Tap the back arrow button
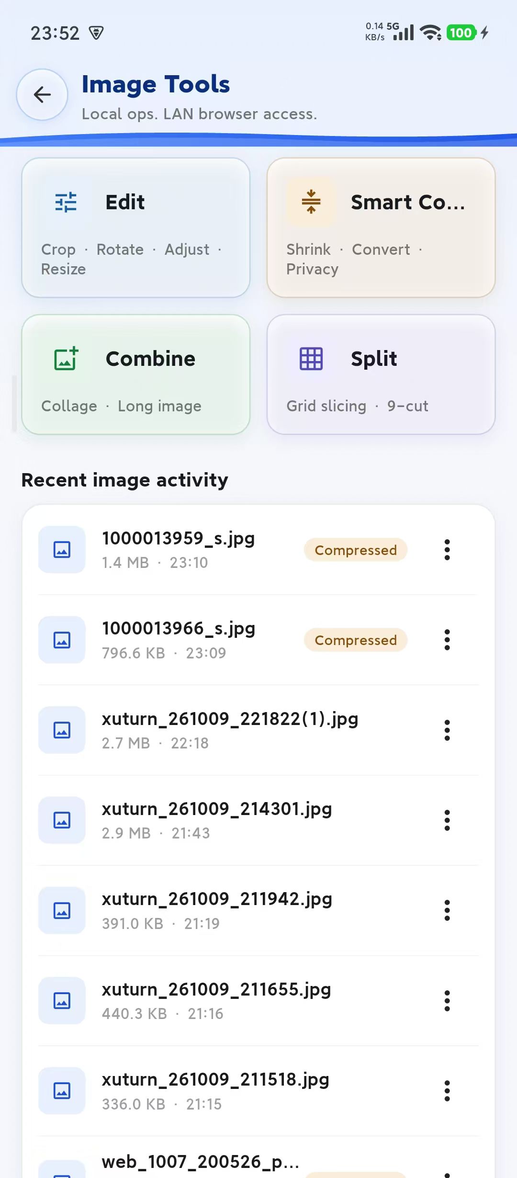The height and width of the screenshot is (1178, 517). [42, 94]
